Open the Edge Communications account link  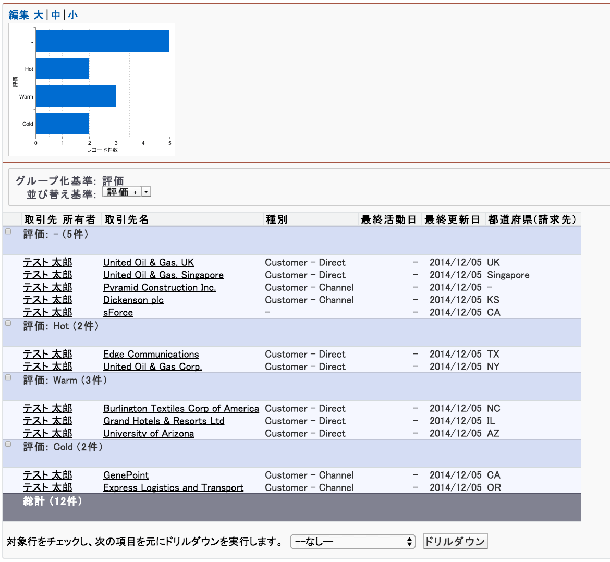click(151, 354)
